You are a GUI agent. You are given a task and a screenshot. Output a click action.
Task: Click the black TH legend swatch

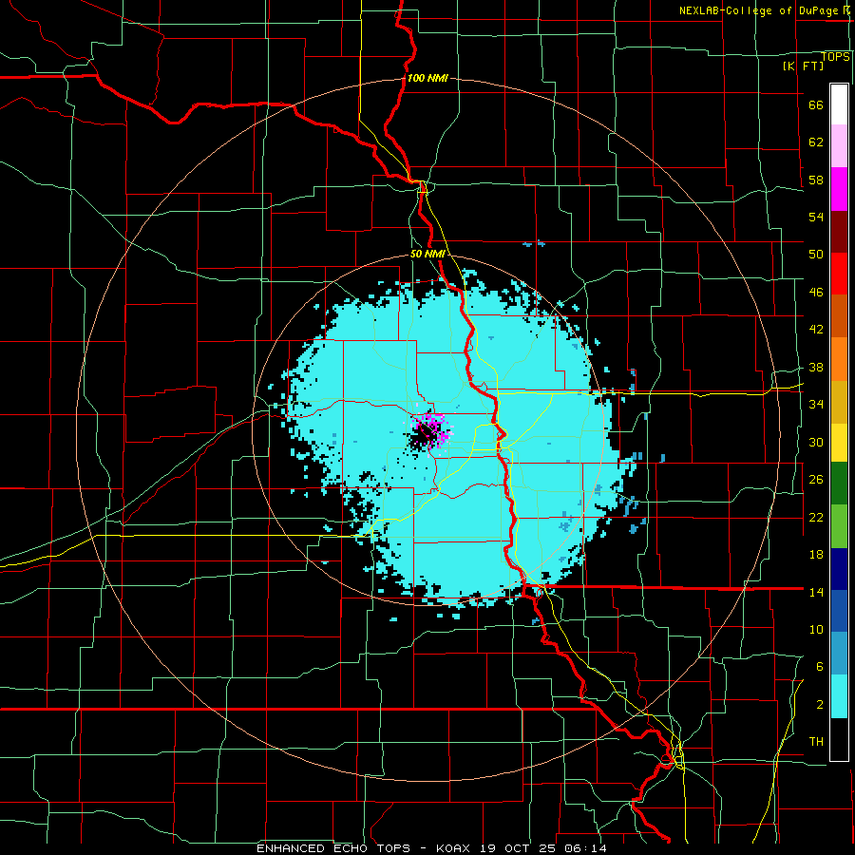click(839, 739)
